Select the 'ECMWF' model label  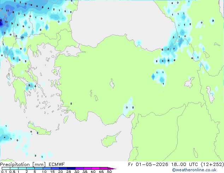[x=57, y=165]
